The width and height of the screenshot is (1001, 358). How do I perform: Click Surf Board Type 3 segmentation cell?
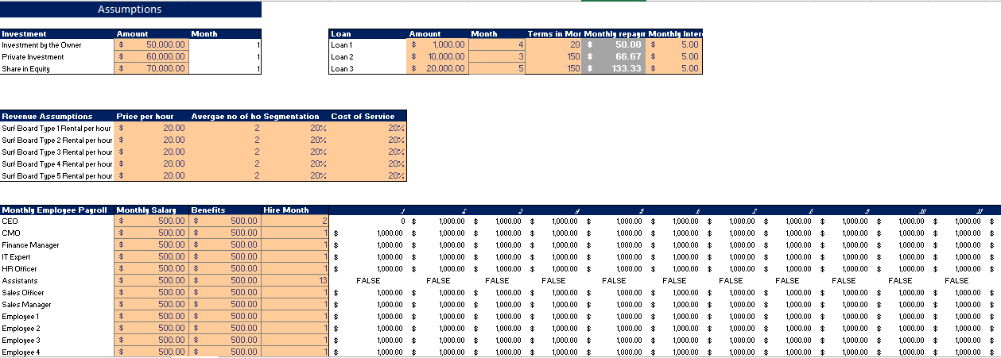tap(294, 152)
